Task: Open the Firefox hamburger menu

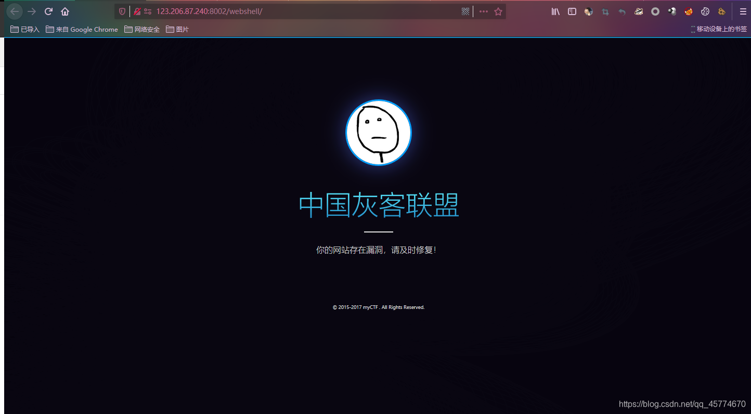Action: coord(743,11)
